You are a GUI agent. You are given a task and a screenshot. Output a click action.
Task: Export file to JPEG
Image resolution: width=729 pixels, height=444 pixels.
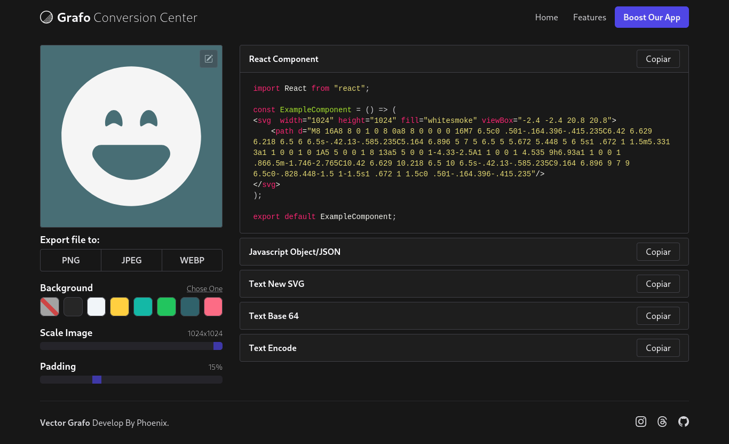tap(131, 260)
